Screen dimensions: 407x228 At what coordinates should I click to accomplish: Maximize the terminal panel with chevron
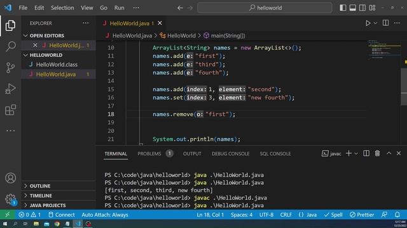389,153
